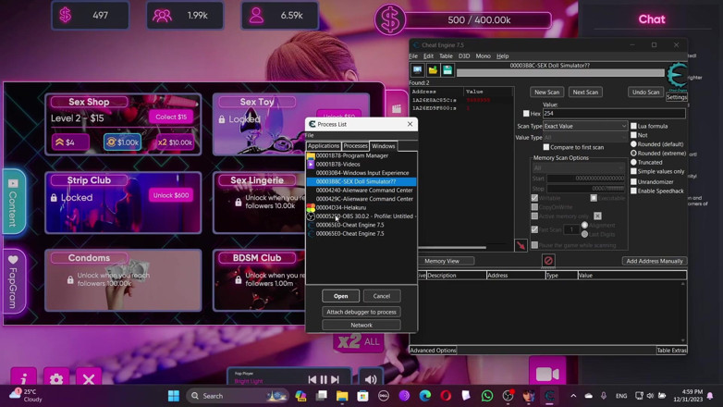723x407 pixels.
Task: Click the red no-entry clear list icon
Action: point(547,261)
